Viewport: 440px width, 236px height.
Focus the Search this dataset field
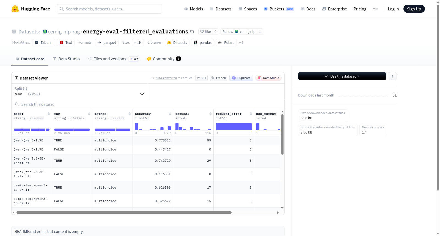pyautogui.click(x=148, y=104)
